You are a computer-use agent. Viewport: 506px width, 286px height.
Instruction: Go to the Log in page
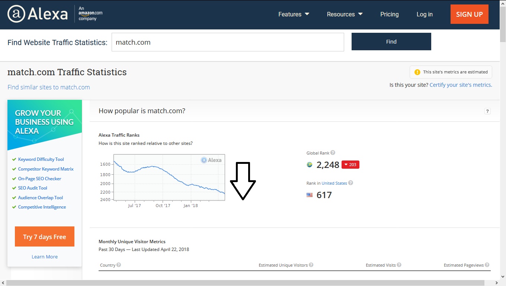click(x=425, y=14)
